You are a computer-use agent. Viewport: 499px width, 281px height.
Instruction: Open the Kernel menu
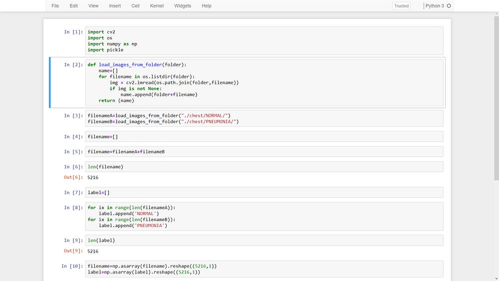[x=157, y=6]
